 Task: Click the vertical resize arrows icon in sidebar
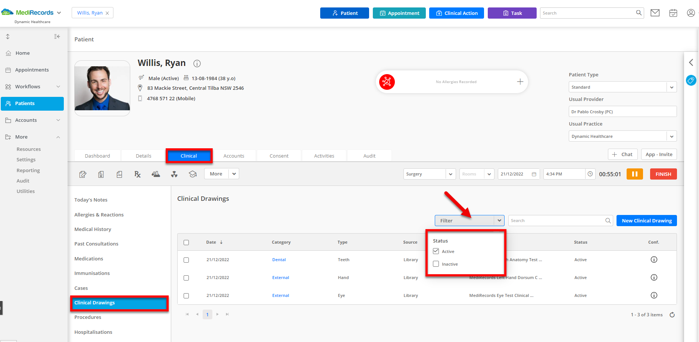tap(8, 37)
